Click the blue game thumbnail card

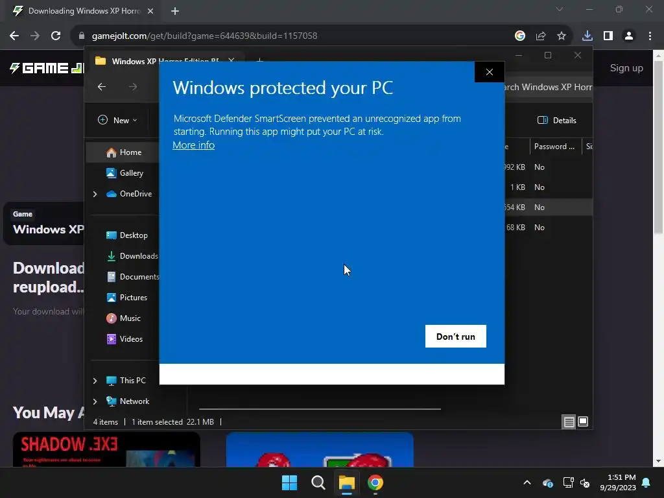click(x=320, y=450)
